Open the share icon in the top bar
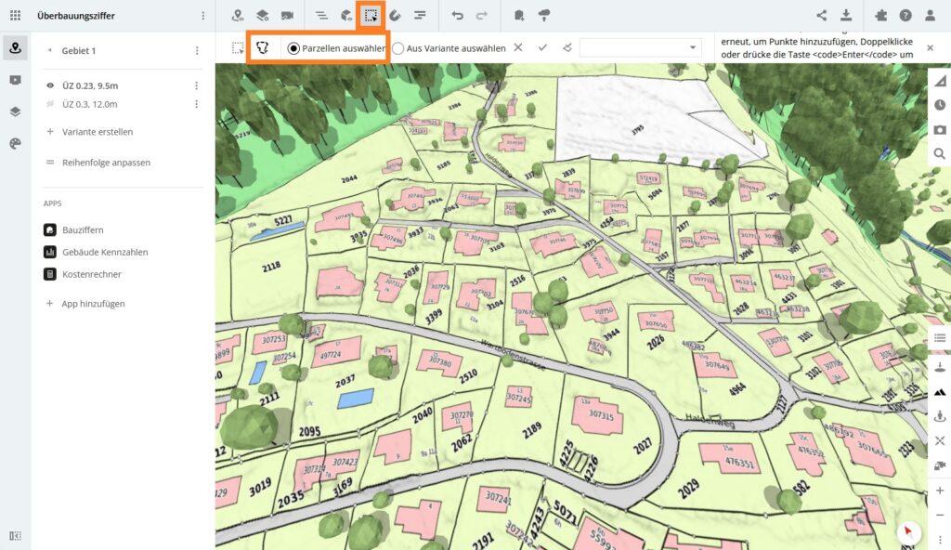Image resolution: width=951 pixels, height=550 pixels. [x=821, y=16]
